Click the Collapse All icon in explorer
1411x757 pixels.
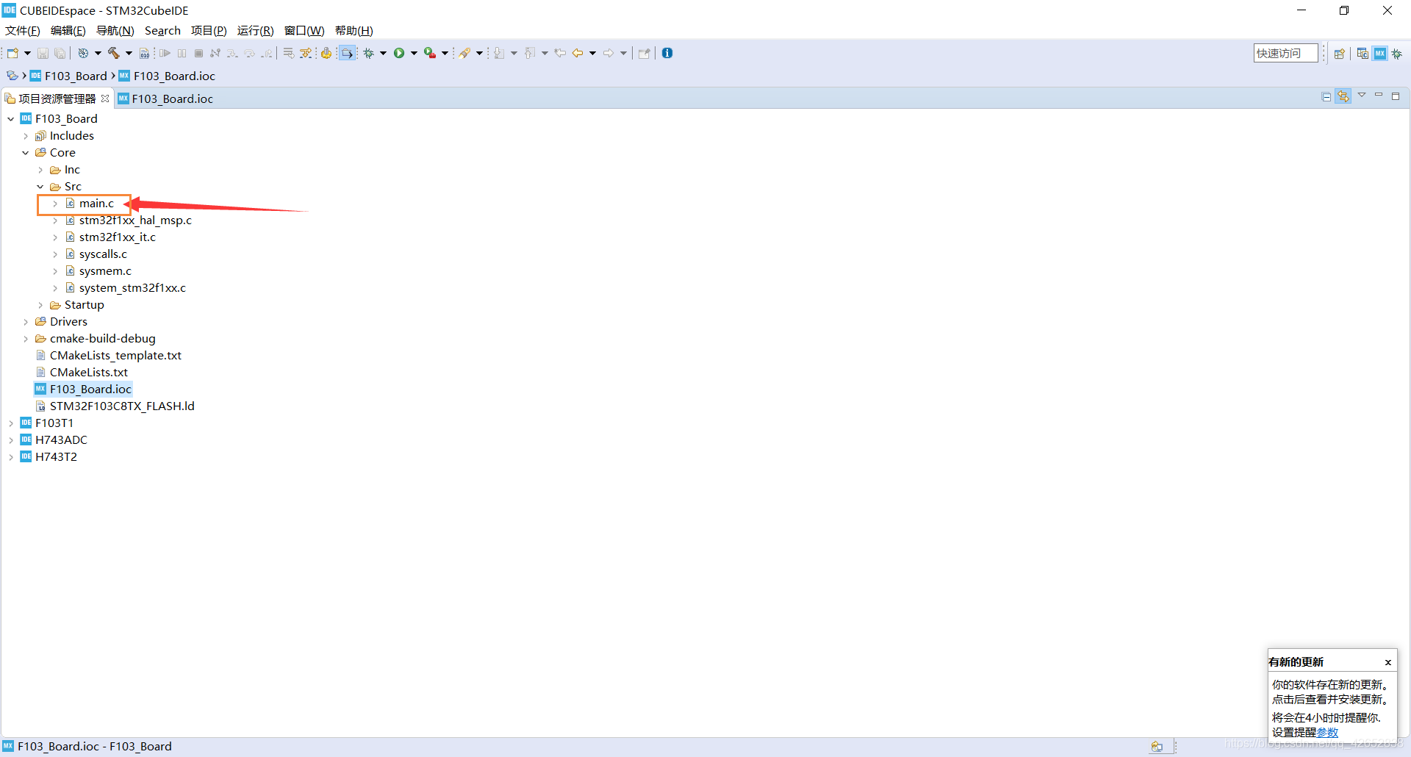[x=1326, y=97]
